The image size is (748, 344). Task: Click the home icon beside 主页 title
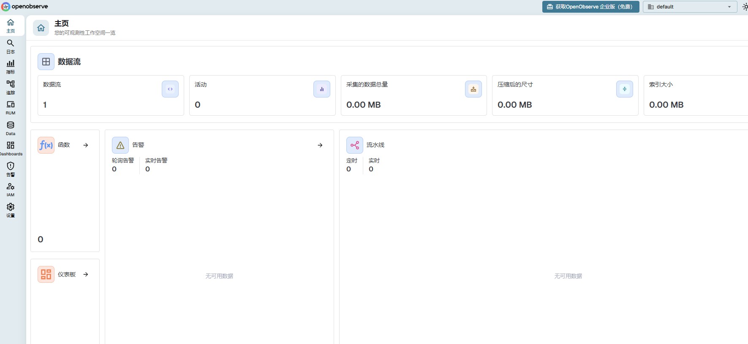tap(41, 28)
